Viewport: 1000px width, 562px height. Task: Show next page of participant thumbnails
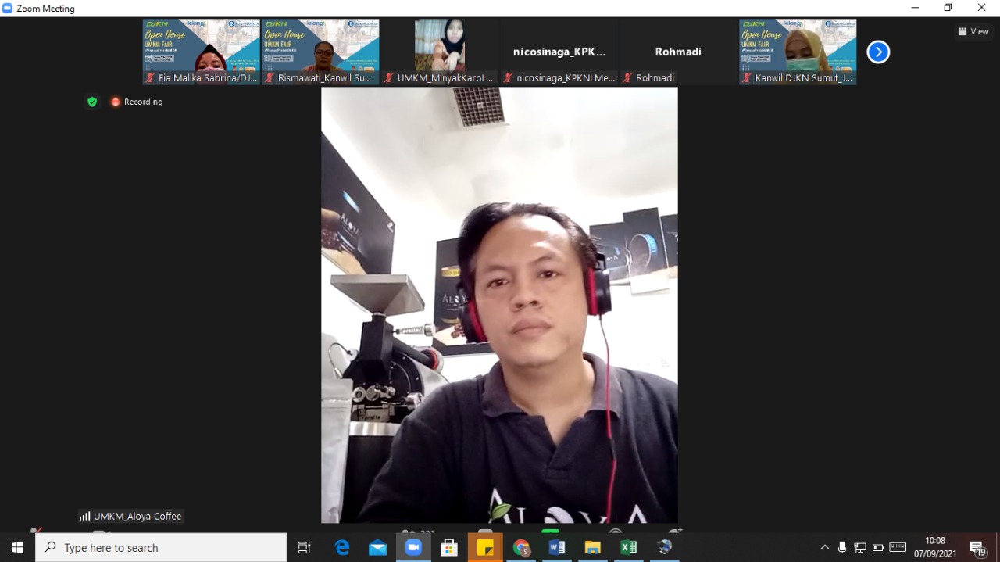(878, 52)
